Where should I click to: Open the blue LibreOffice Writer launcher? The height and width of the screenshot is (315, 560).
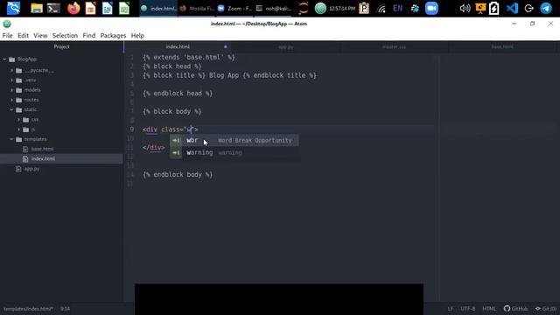point(107,8)
